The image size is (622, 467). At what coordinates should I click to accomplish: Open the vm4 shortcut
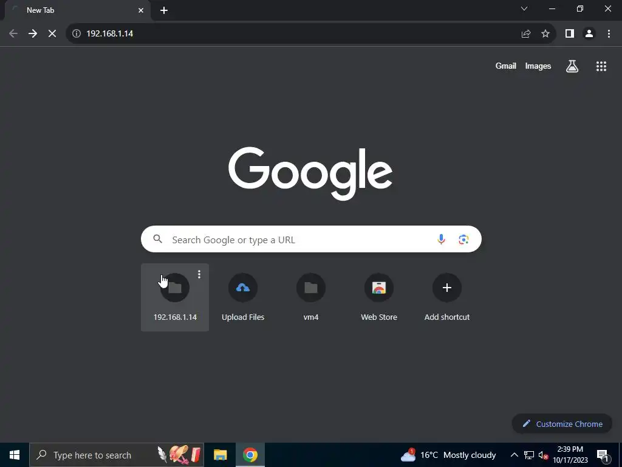311,297
